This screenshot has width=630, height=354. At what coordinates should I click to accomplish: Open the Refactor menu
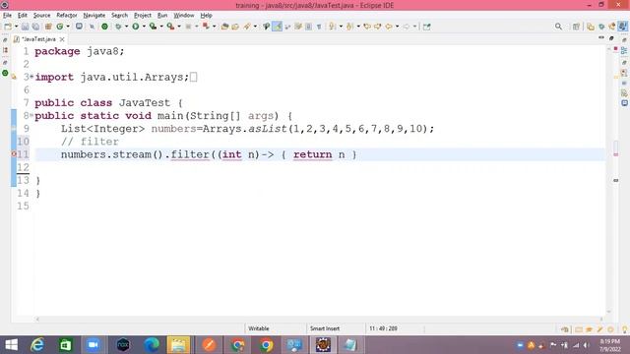pos(67,16)
